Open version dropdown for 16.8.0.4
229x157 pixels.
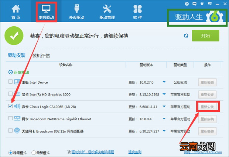coord(164,118)
